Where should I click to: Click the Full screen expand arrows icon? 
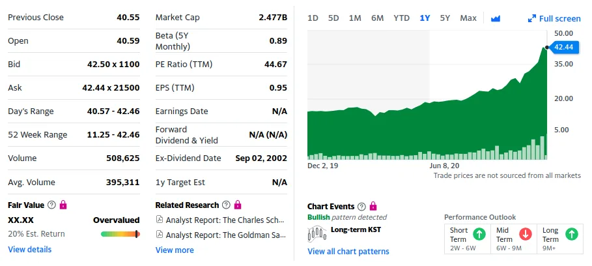click(x=532, y=18)
